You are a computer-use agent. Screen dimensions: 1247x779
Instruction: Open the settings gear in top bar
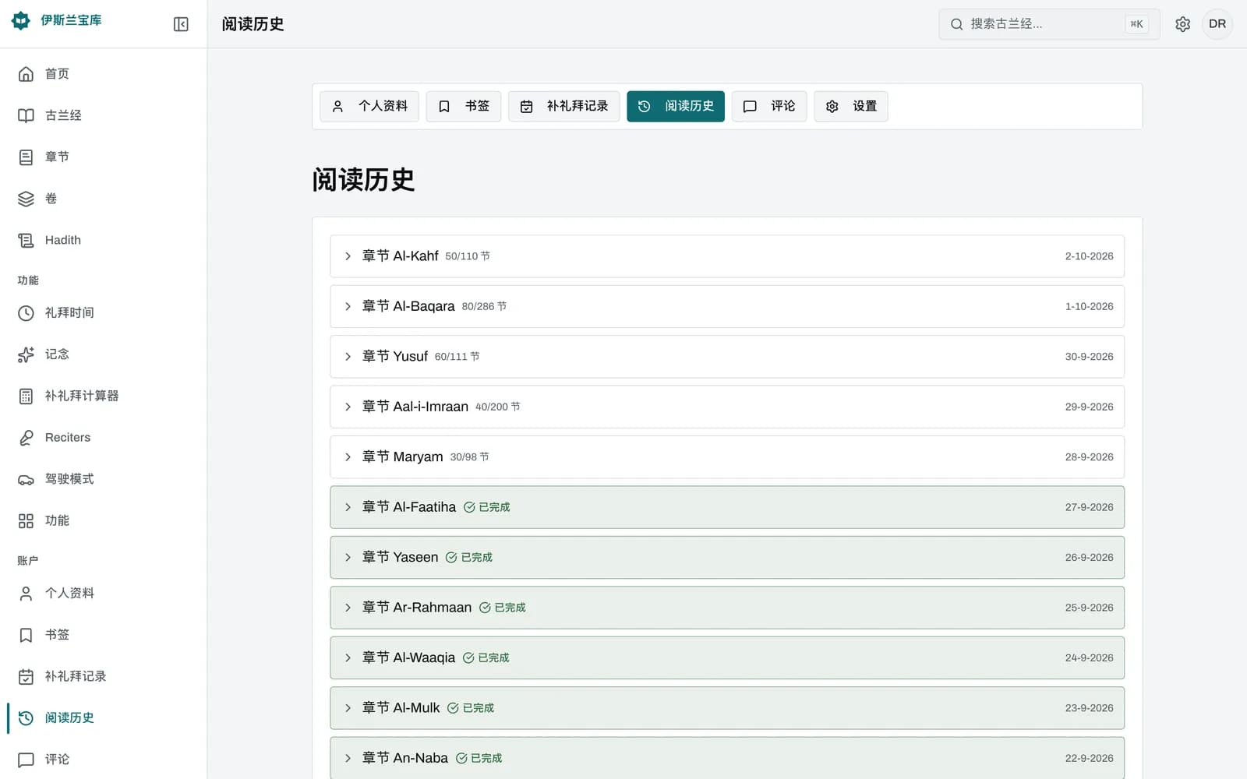[x=1182, y=24]
